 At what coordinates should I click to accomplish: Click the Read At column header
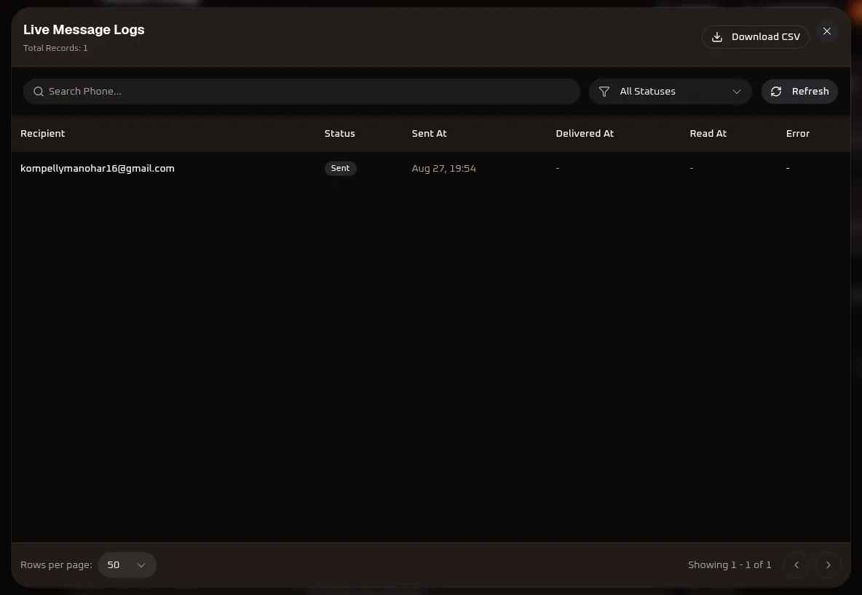pos(708,134)
